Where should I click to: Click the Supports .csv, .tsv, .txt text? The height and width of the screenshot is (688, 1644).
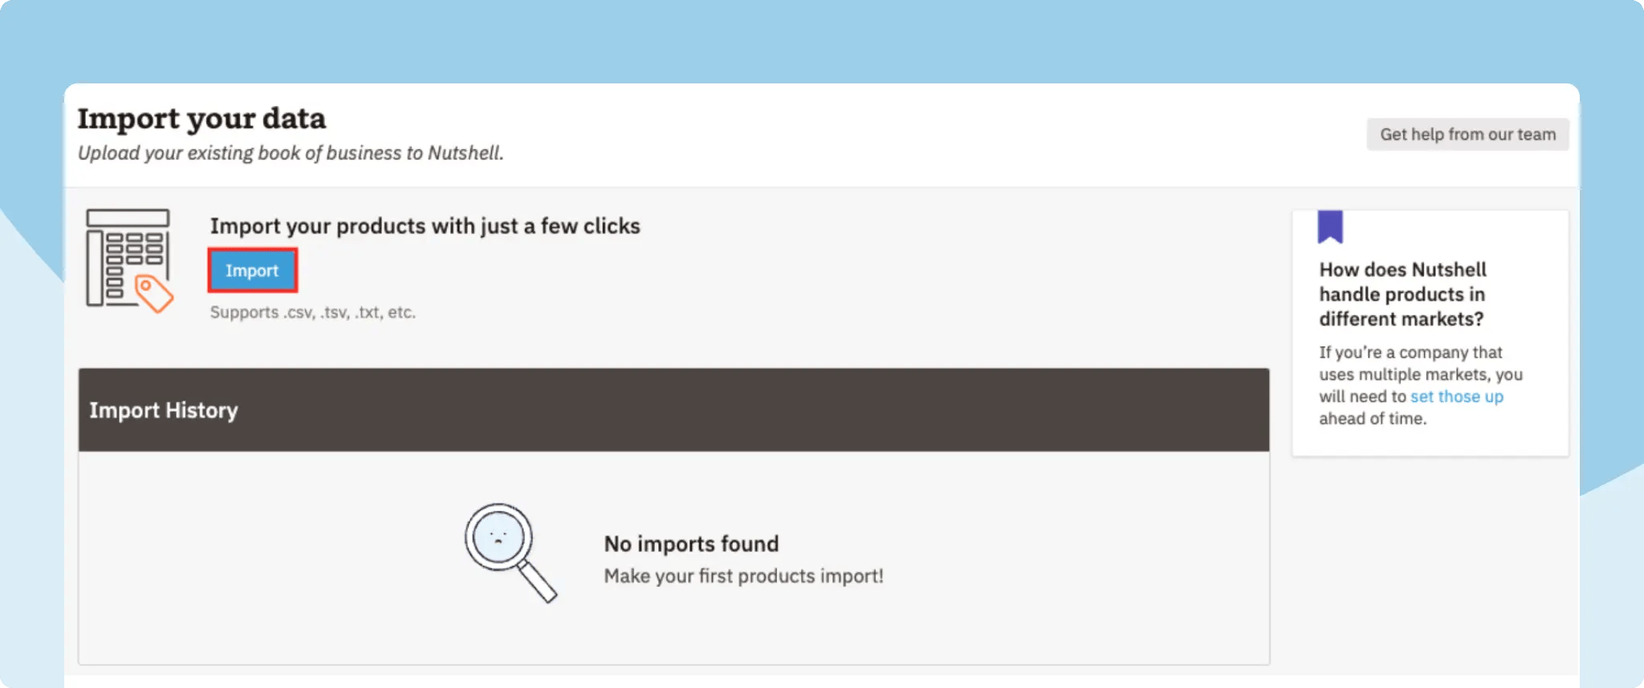coord(313,312)
